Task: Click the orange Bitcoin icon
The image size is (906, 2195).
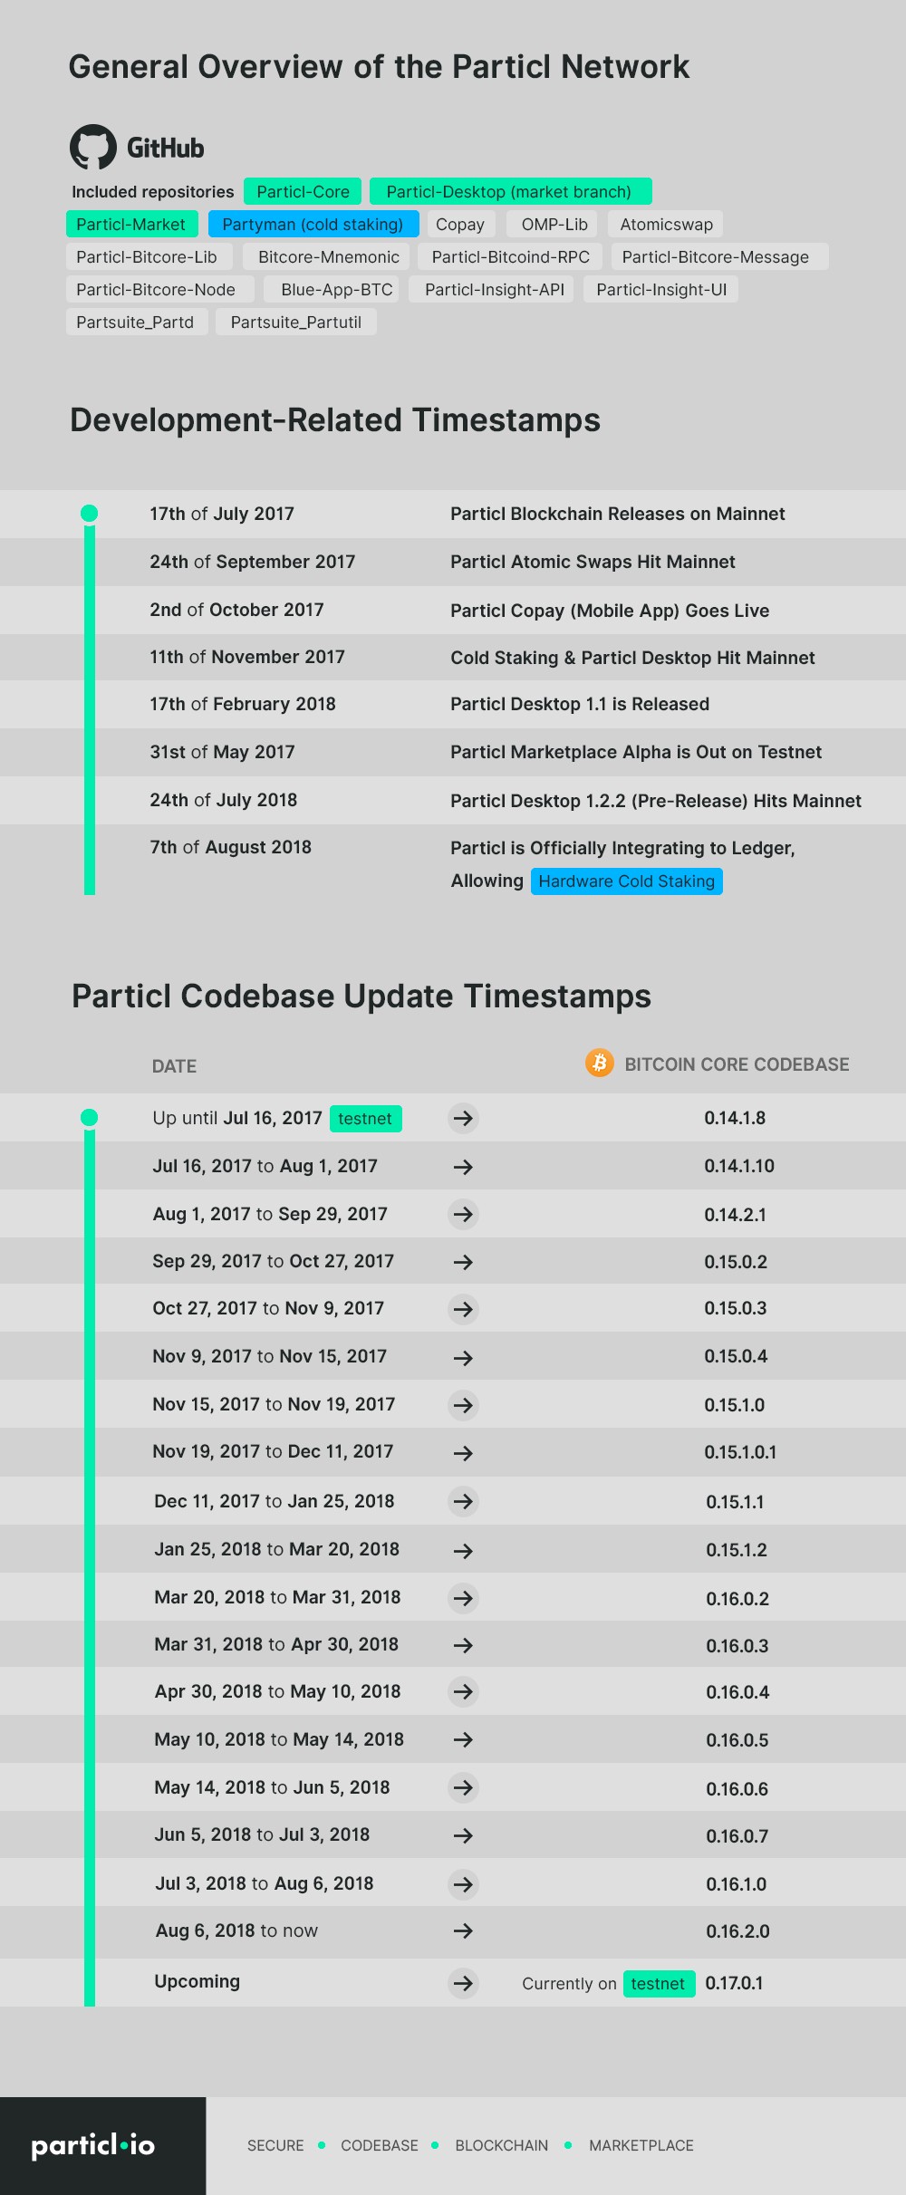Action: [599, 1063]
